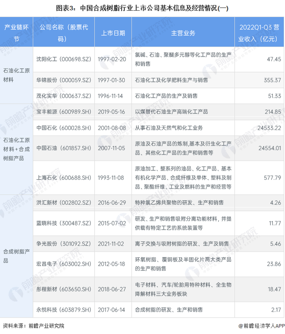Click the 石油化工原材料 category cell
This screenshot has width=285, height=334.
(x=16, y=75)
